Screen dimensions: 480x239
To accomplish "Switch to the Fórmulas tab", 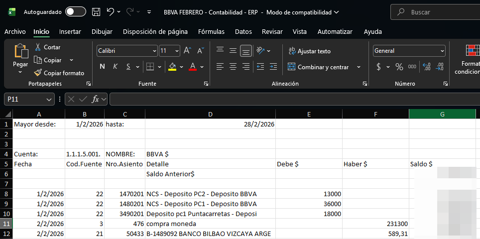I will (x=211, y=31).
